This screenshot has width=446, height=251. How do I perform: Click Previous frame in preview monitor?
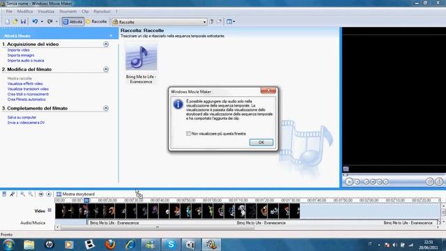pos(373,182)
